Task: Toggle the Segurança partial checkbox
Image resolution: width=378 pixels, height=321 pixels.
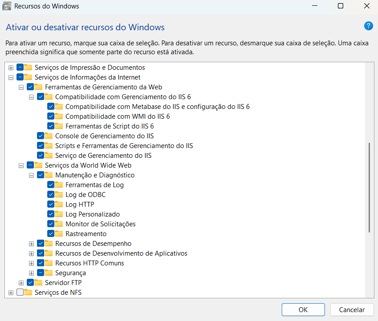Action: click(41, 273)
